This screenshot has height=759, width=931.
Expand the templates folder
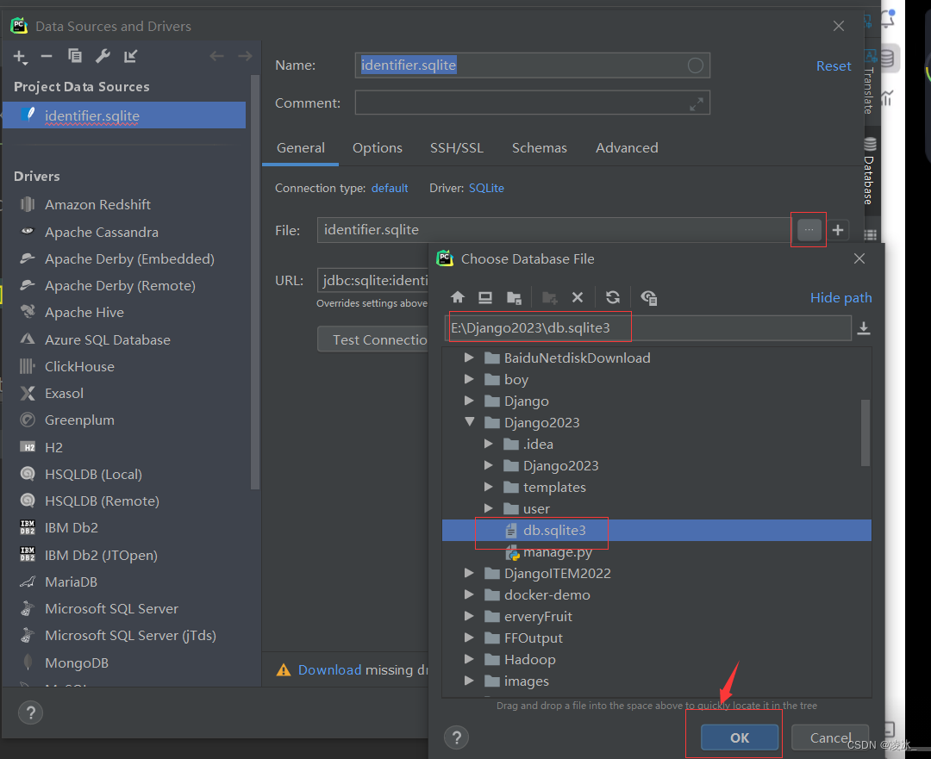(x=488, y=487)
